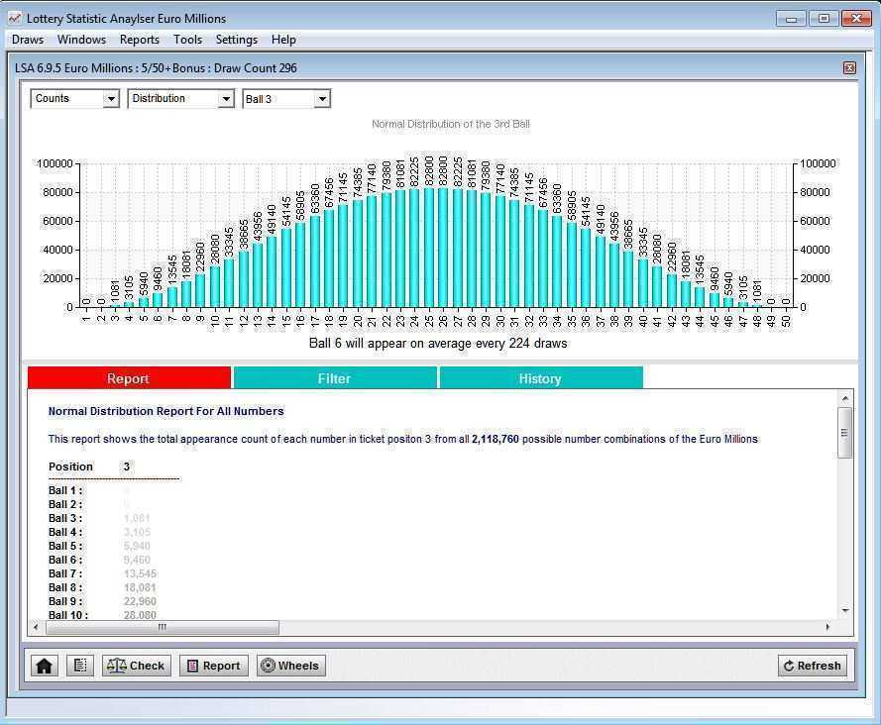Click the '2,118,760' combinations figure
The width and height of the screenshot is (881, 725).
pyautogui.click(x=495, y=439)
